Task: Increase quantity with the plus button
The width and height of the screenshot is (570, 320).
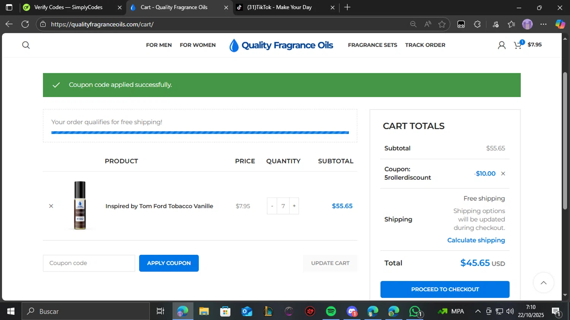Action: [294, 206]
